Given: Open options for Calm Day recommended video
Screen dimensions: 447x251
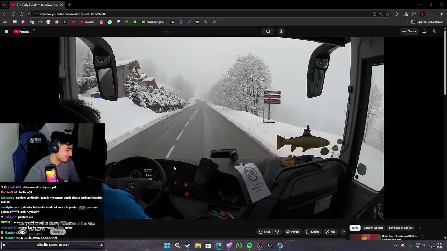Looking at the screenshot, I should [423, 236].
